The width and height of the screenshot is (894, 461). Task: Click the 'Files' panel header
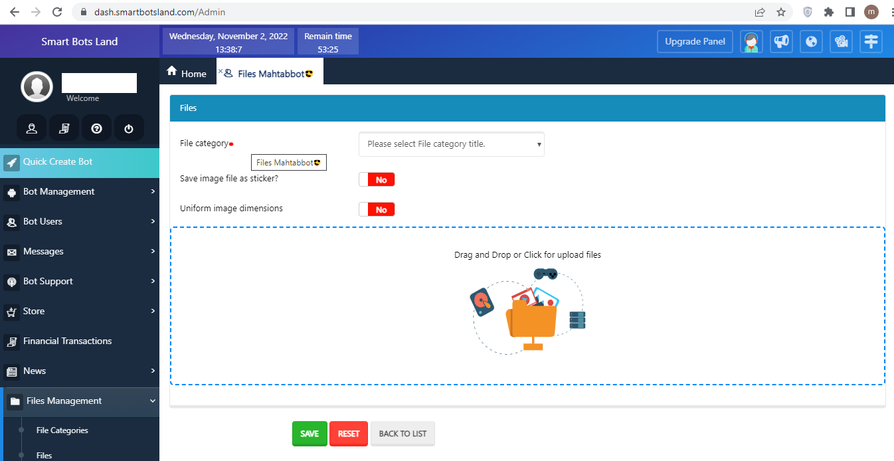527,108
